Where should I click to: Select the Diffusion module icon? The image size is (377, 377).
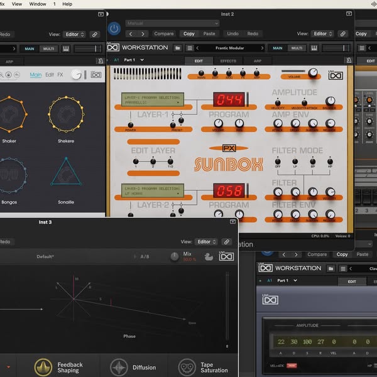point(118,368)
